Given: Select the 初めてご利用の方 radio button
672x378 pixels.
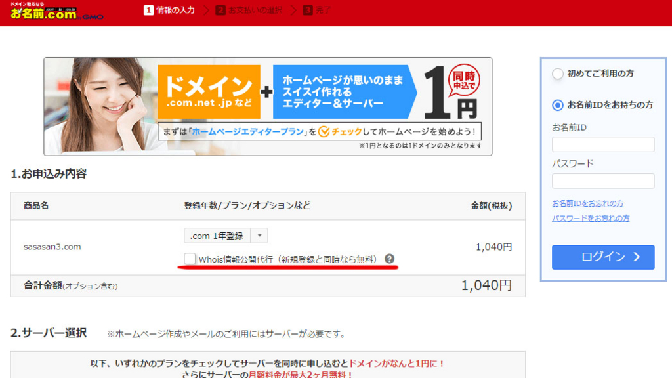Looking at the screenshot, I should (x=558, y=74).
